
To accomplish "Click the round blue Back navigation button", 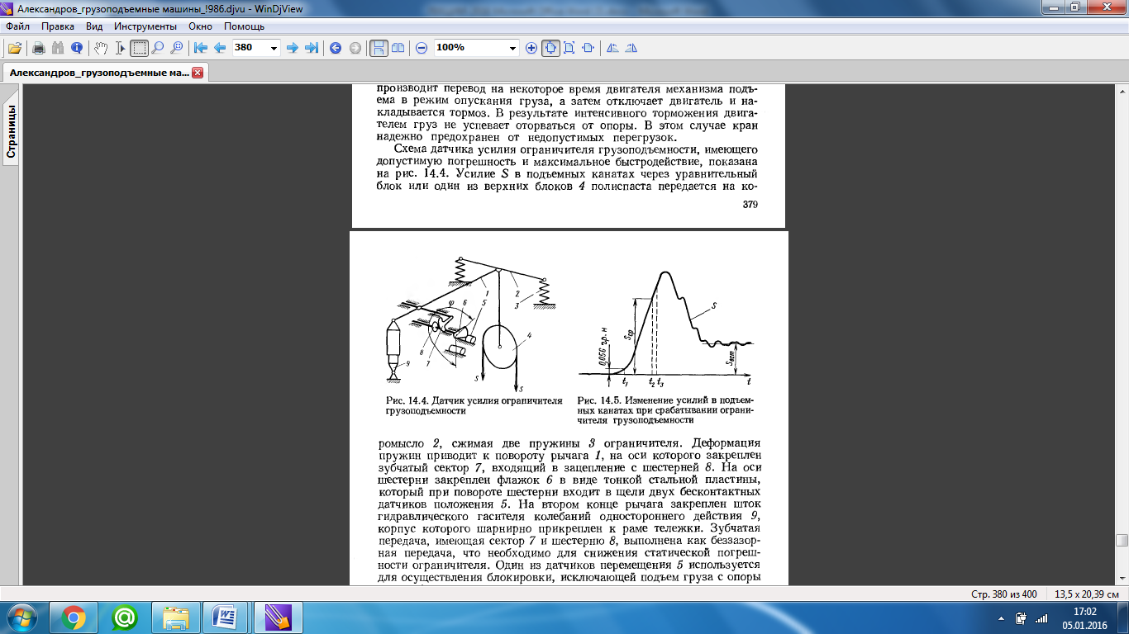I will click(x=336, y=48).
